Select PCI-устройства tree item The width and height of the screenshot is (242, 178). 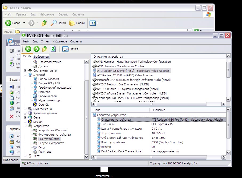(49, 139)
